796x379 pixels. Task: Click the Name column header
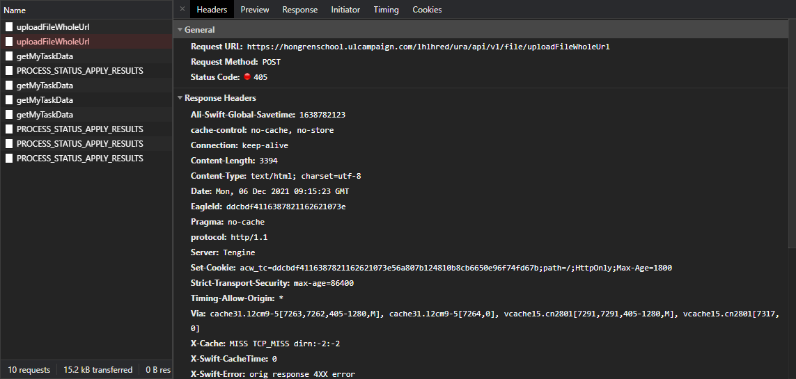(x=86, y=10)
